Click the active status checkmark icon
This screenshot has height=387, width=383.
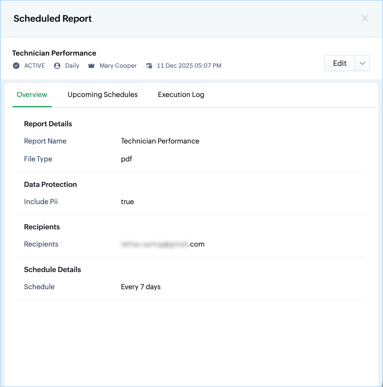[x=16, y=66]
